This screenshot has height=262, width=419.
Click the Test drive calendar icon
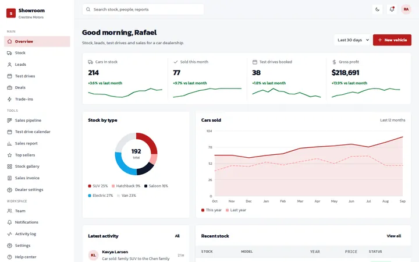point(10,132)
